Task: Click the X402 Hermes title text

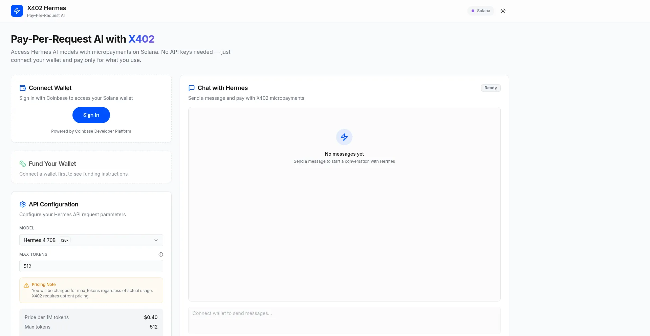Action: 46,8
